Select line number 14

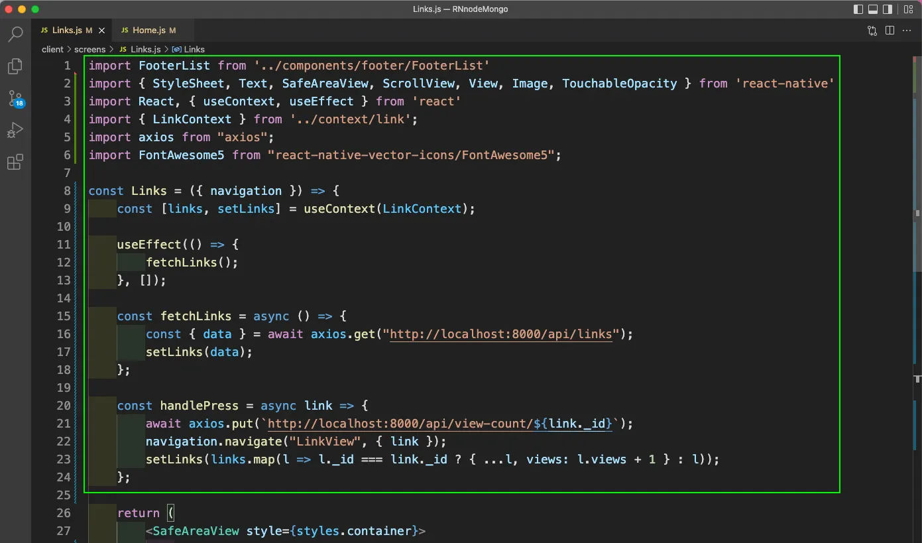pyautogui.click(x=64, y=298)
